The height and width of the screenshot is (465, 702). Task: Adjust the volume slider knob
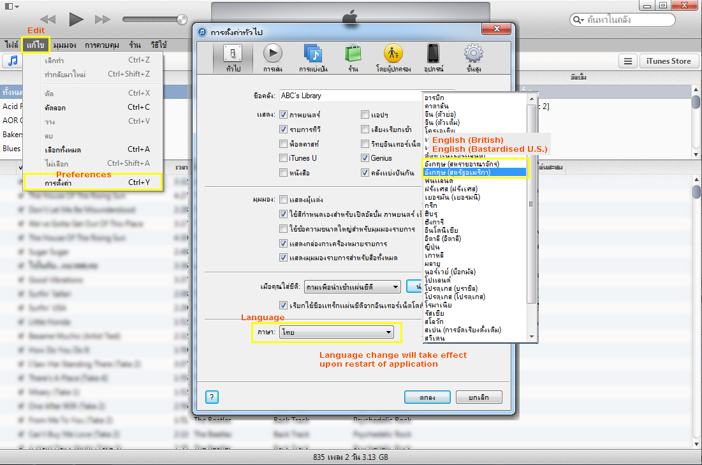point(182,19)
